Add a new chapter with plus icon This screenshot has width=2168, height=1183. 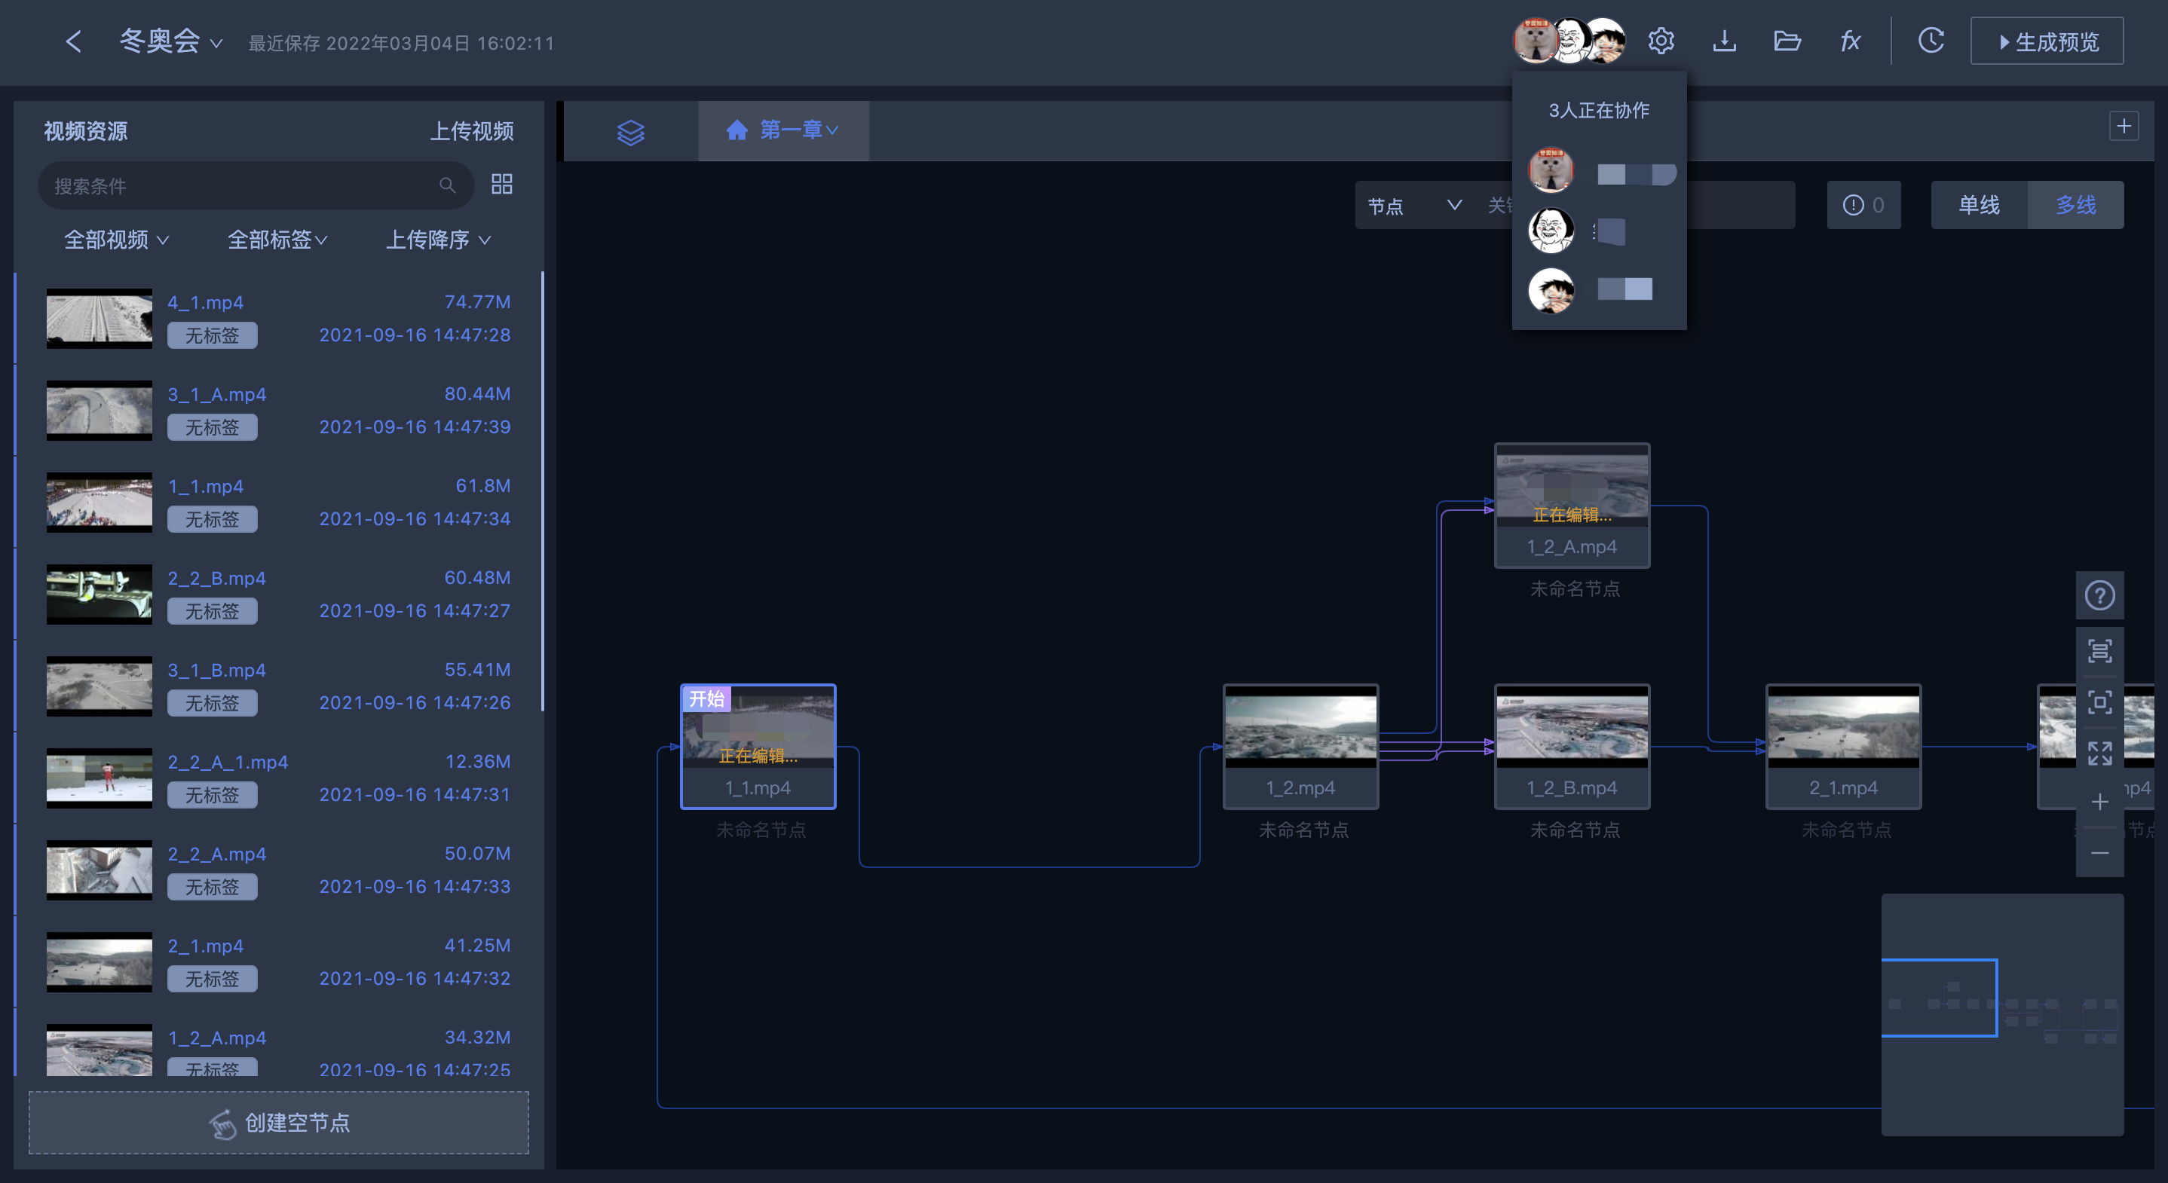pos(2124,126)
